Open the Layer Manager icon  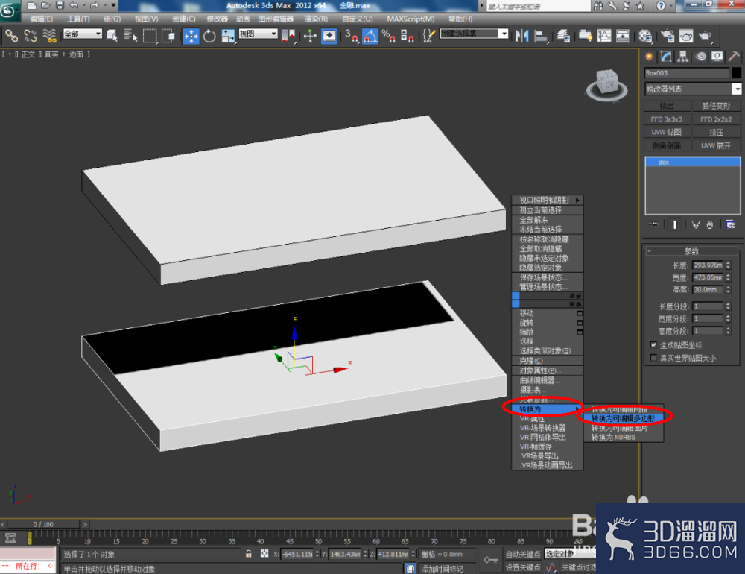563,36
